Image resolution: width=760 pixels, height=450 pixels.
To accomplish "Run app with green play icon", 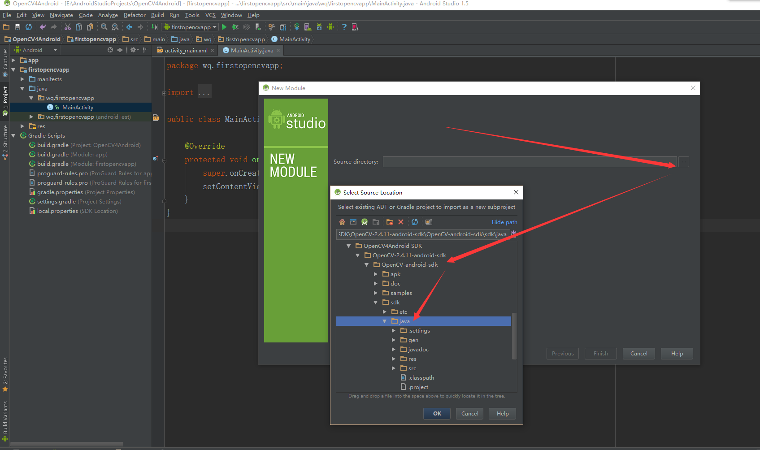I will (x=224, y=27).
